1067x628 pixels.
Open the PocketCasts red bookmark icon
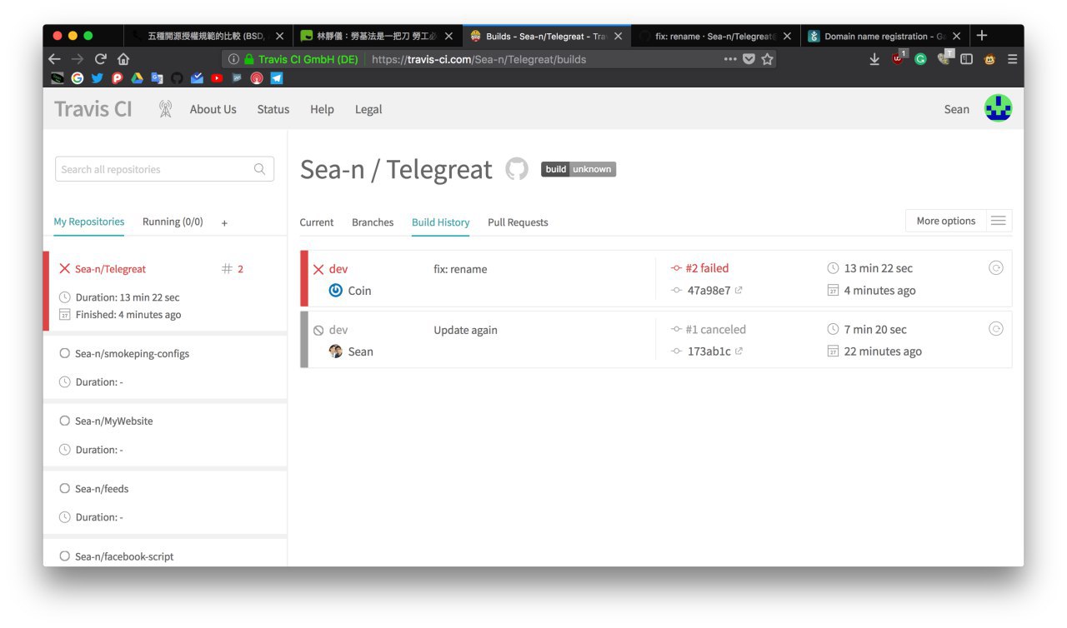pos(257,78)
